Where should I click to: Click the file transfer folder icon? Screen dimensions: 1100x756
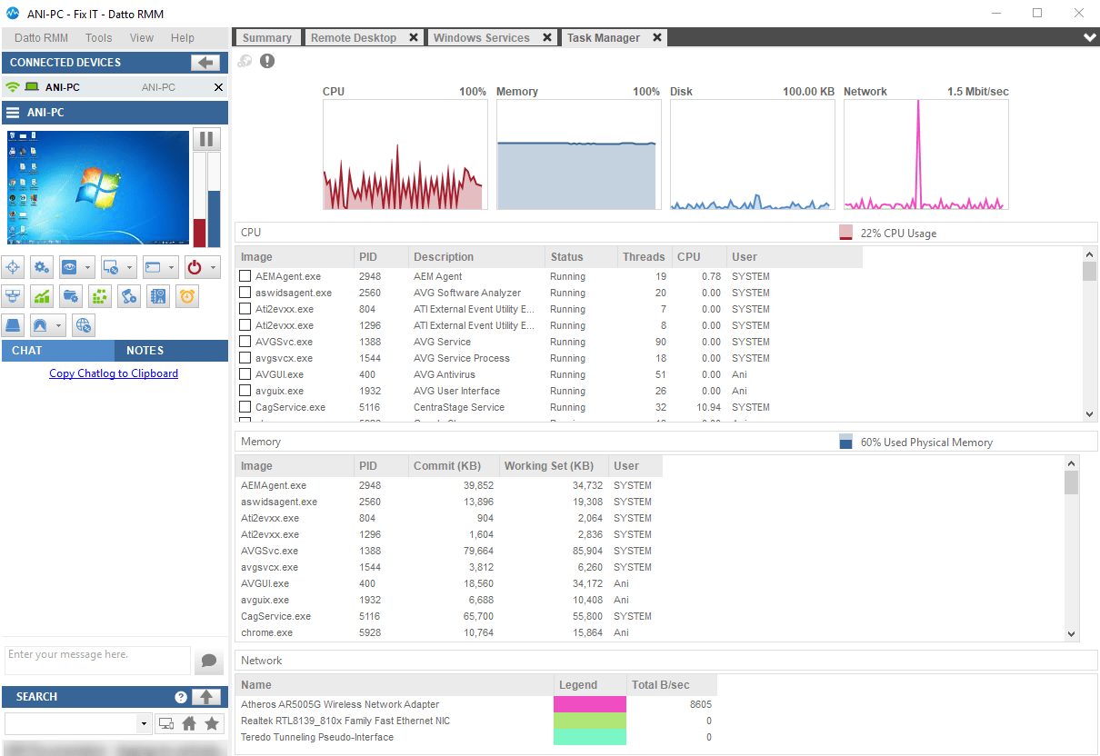click(x=70, y=295)
